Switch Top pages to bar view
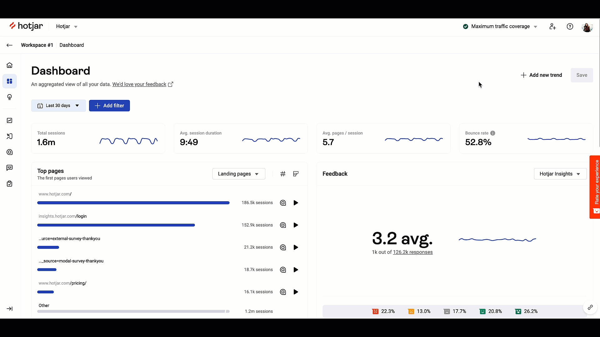 [x=296, y=174]
